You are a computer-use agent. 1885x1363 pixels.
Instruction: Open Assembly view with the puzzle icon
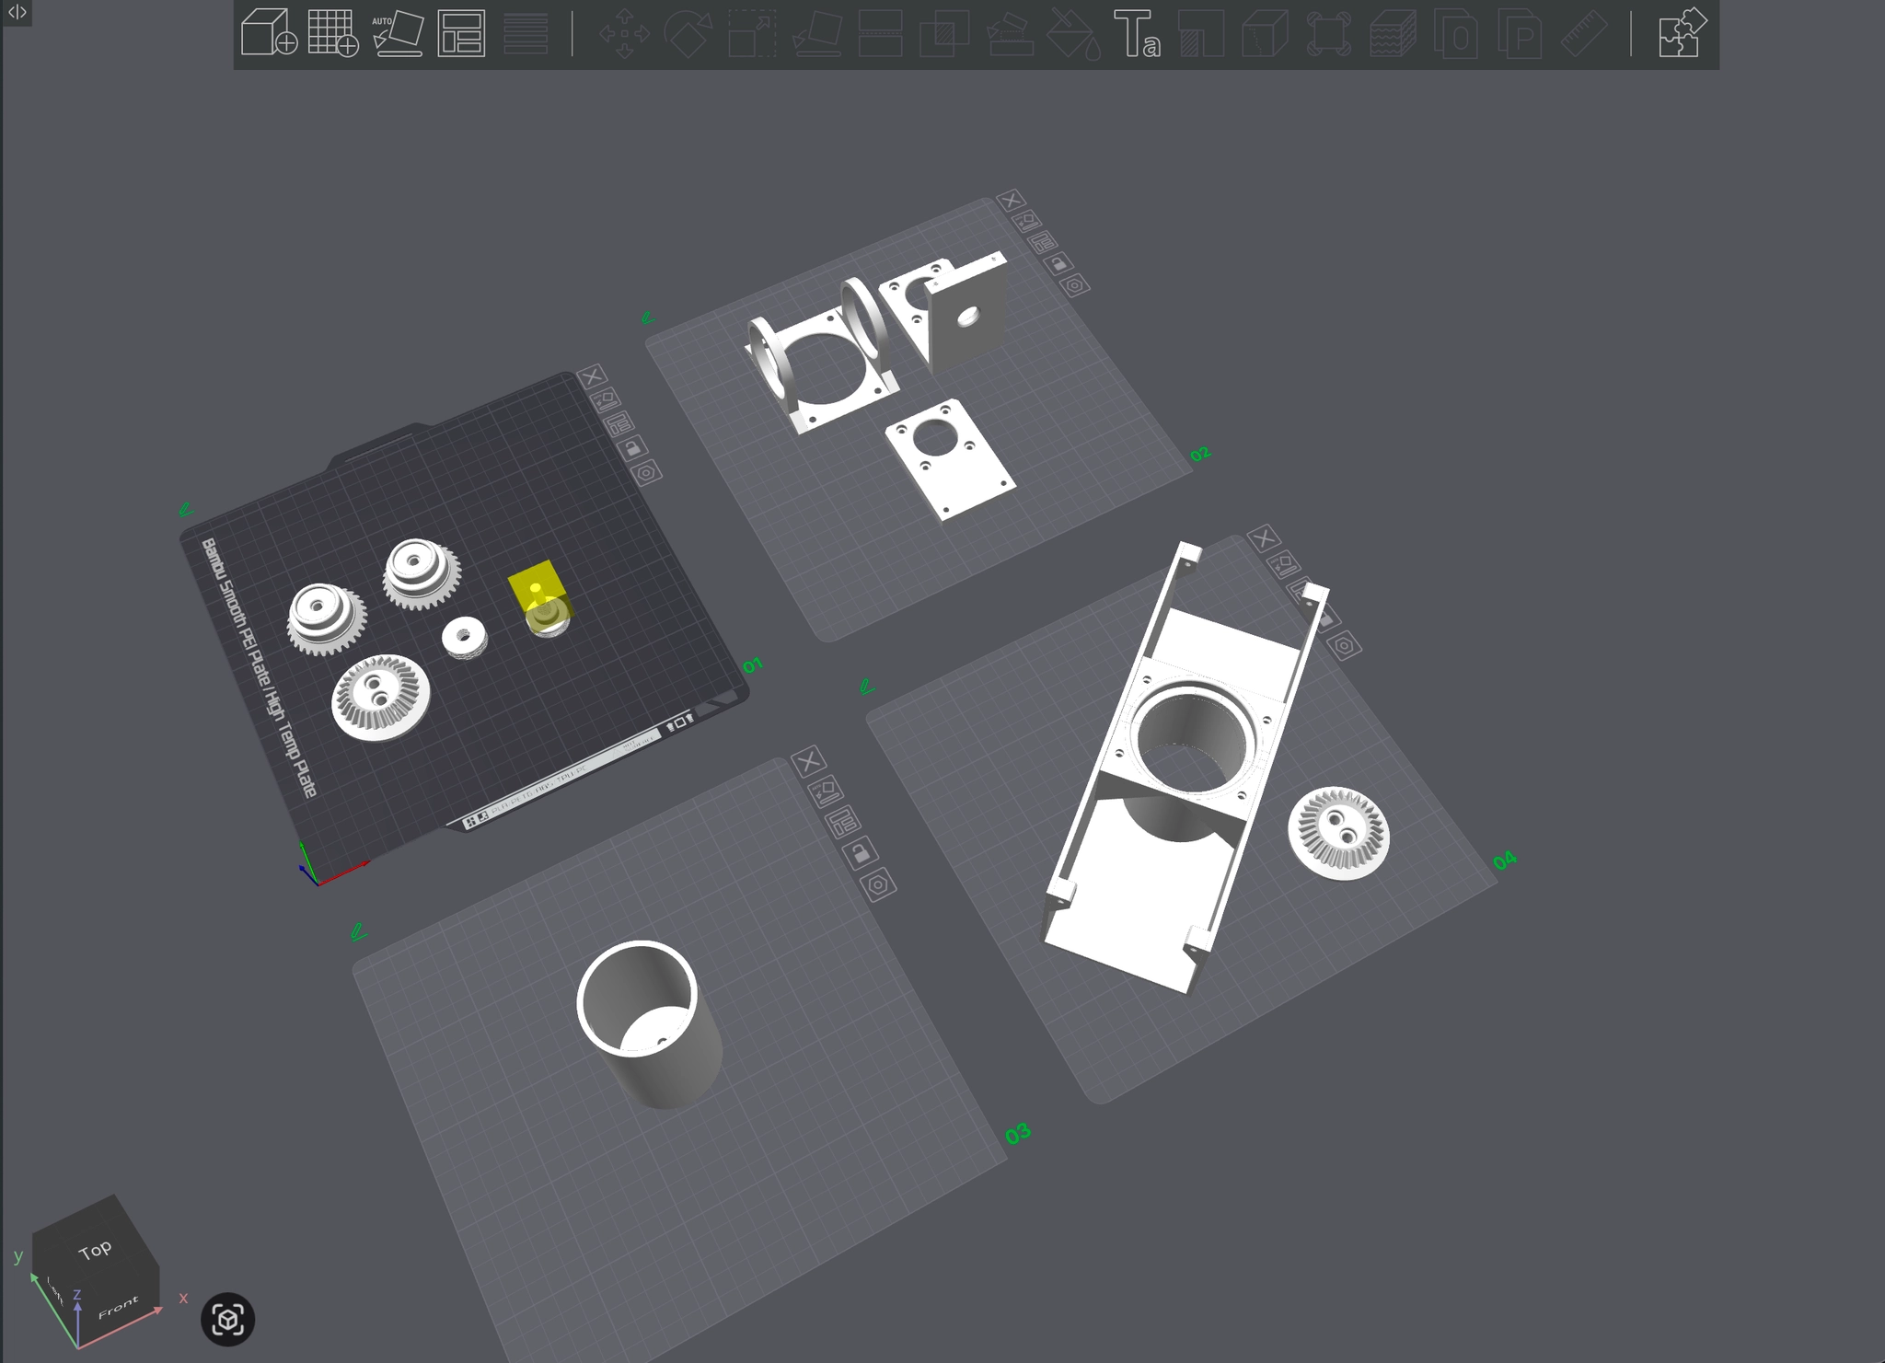tap(1681, 34)
